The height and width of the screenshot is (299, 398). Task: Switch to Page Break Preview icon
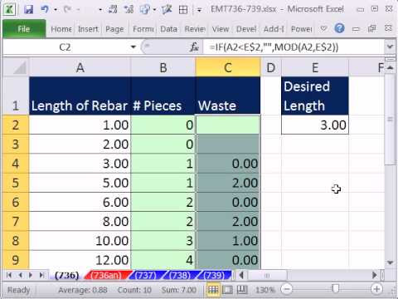242,290
